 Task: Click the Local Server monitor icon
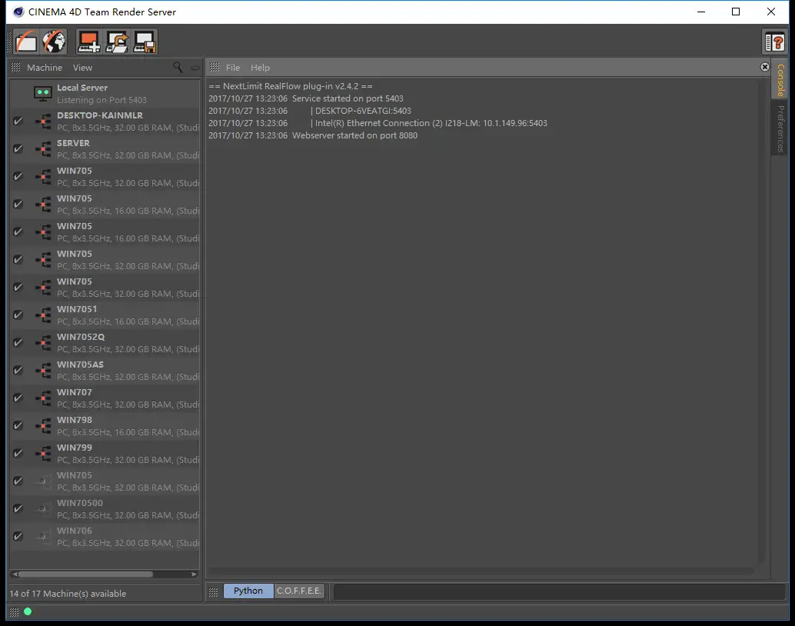tap(42, 93)
